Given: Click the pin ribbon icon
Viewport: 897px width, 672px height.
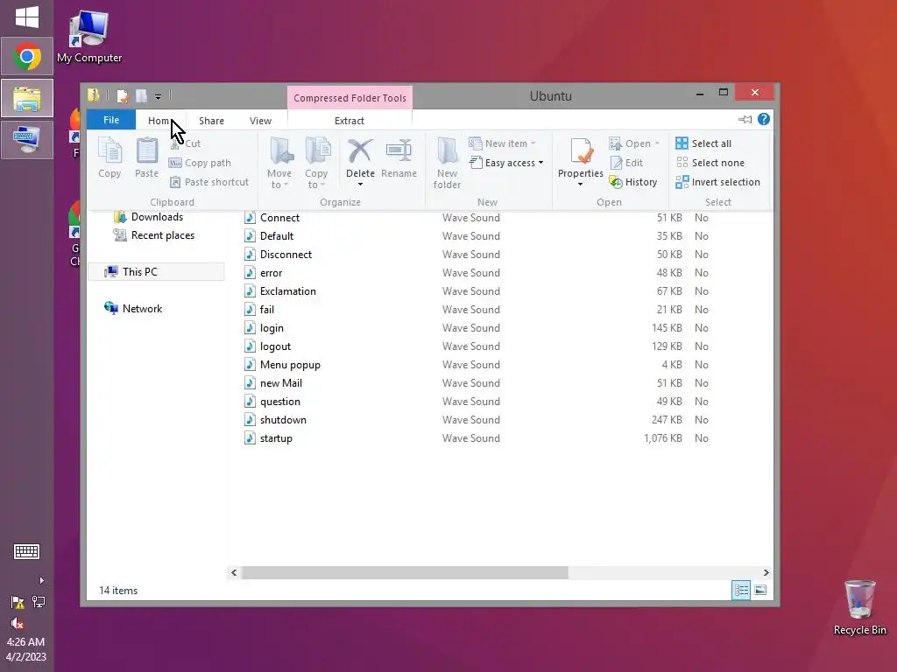Looking at the screenshot, I should click(745, 119).
